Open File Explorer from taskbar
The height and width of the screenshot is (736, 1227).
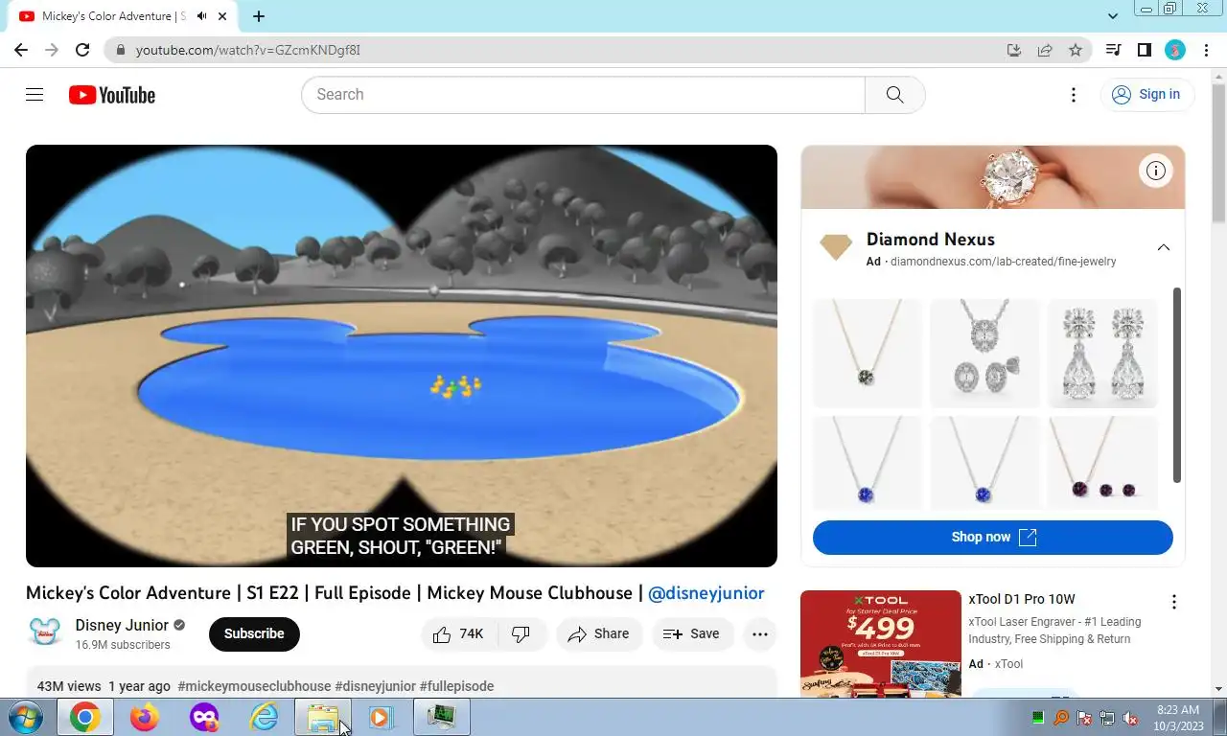[323, 717]
